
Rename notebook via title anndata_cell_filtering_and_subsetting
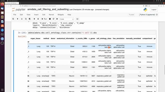[x=48, y=9]
